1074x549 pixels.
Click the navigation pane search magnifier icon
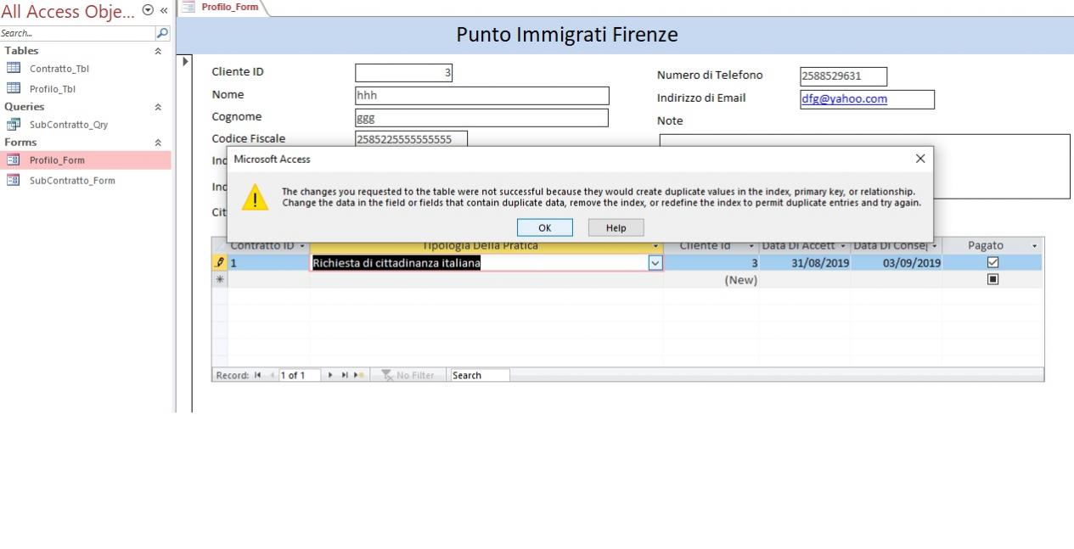163,33
